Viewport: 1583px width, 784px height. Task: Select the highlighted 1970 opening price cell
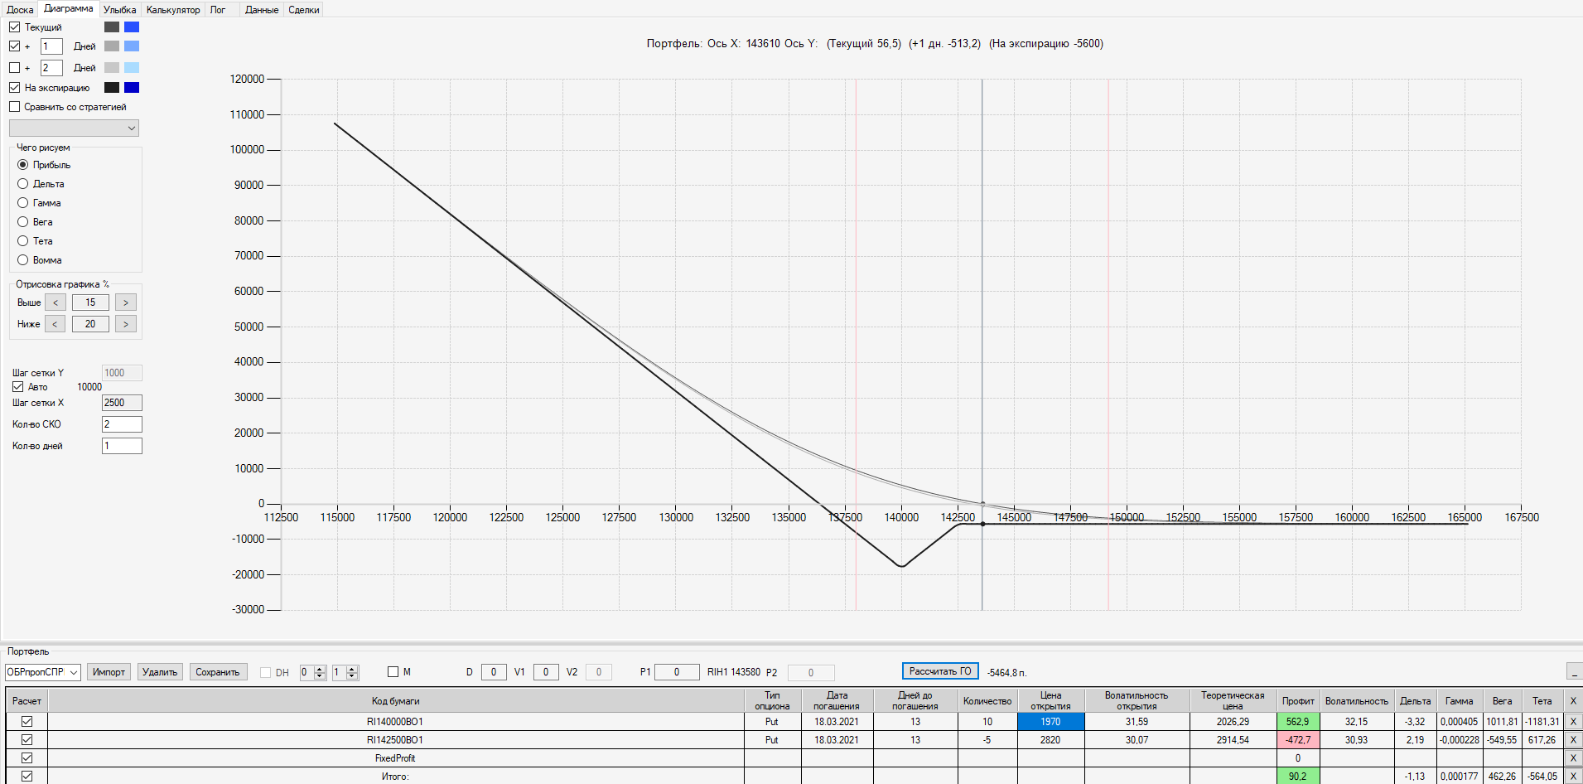[1050, 722]
